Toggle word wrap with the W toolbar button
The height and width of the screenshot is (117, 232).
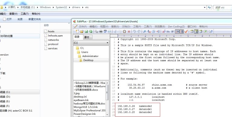[173, 31]
